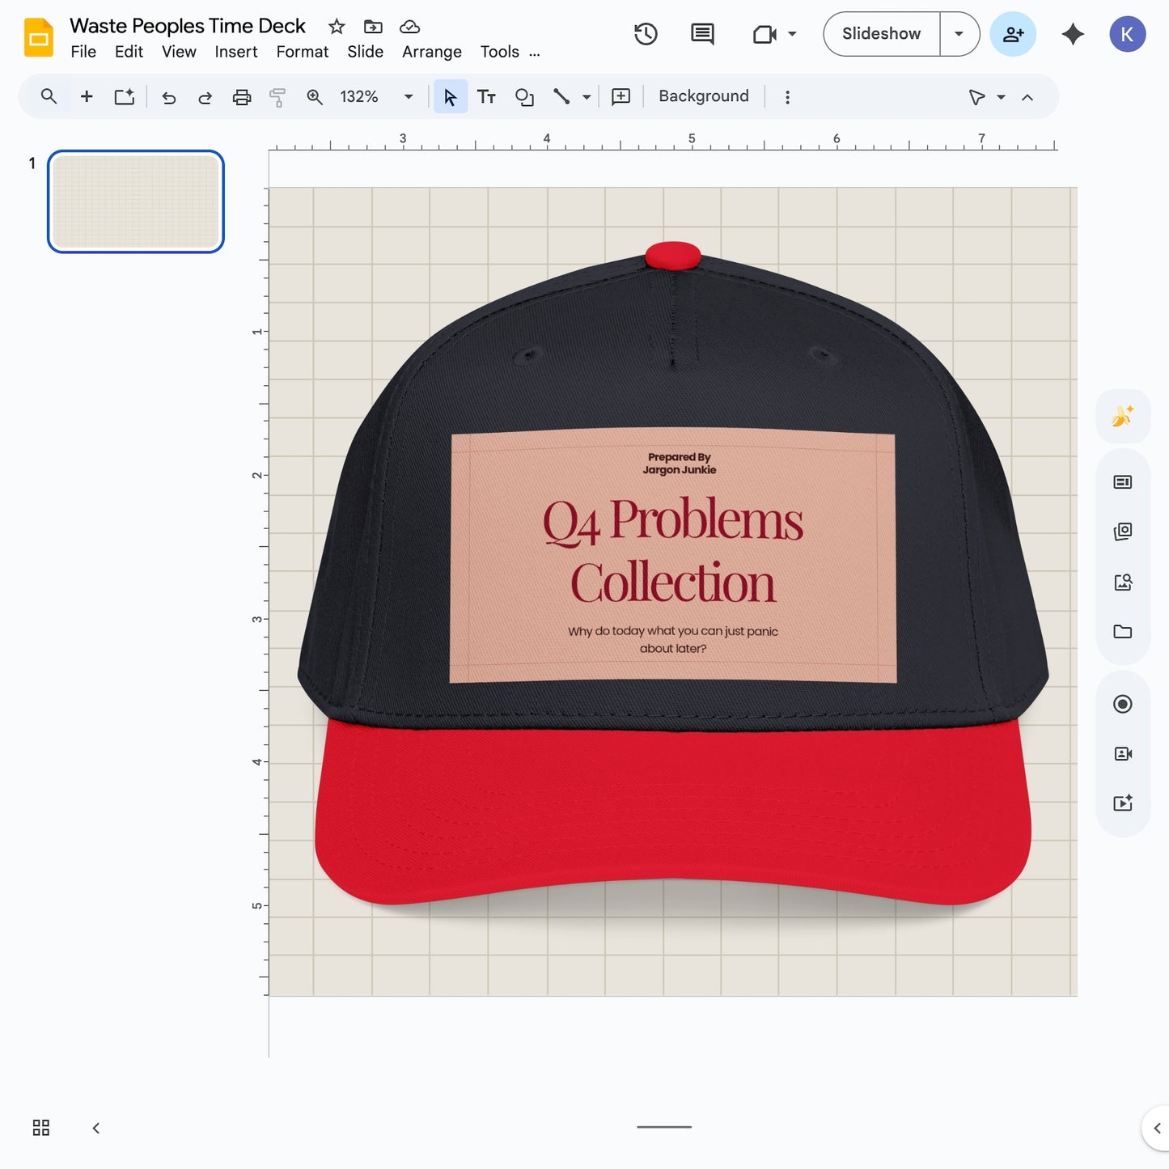Image resolution: width=1169 pixels, height=1169 pixels.
Task: Click the Zoom magnifier icon
Action: (x=315, y=97)
